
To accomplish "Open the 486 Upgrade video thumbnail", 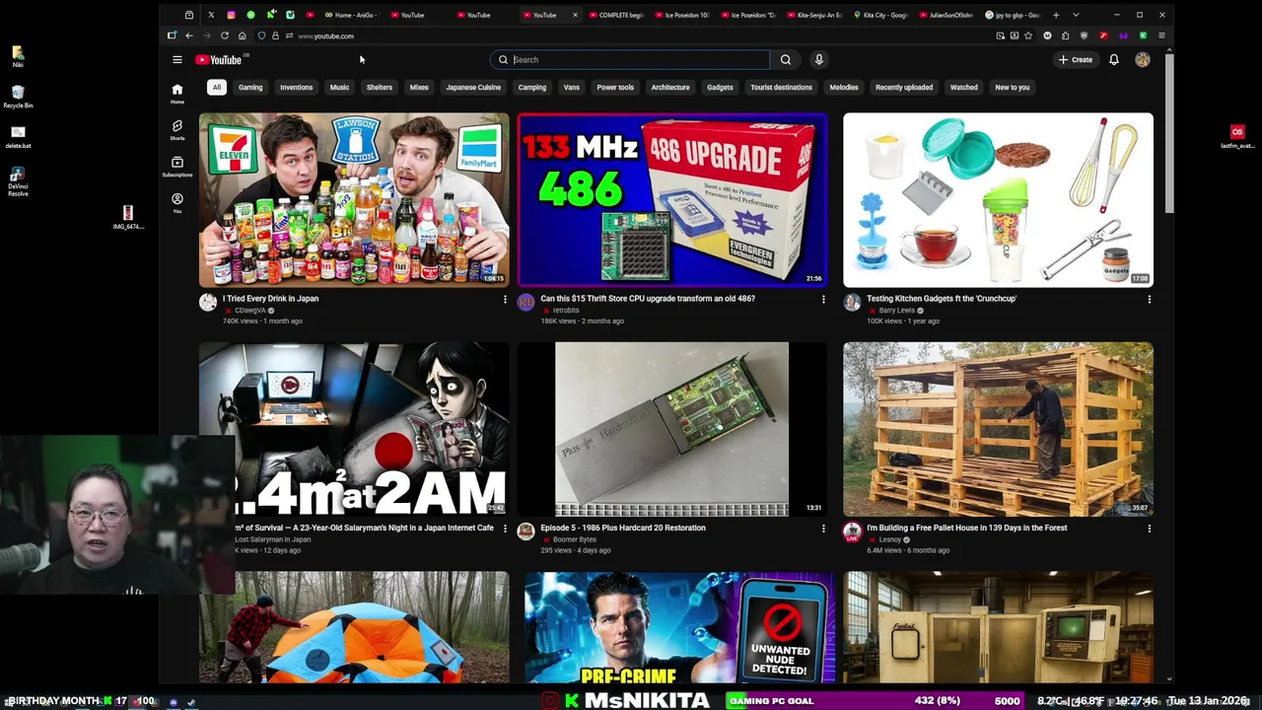I will pos(672,200).
